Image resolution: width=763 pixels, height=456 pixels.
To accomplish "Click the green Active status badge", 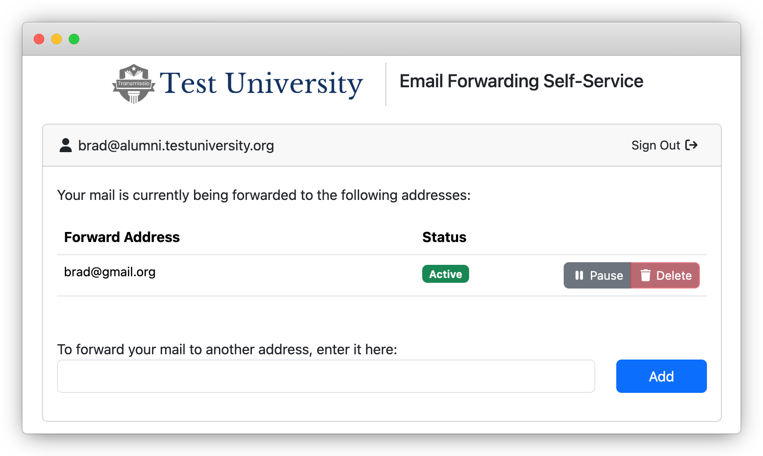I will pyautogui.click(x=445, y=274).
